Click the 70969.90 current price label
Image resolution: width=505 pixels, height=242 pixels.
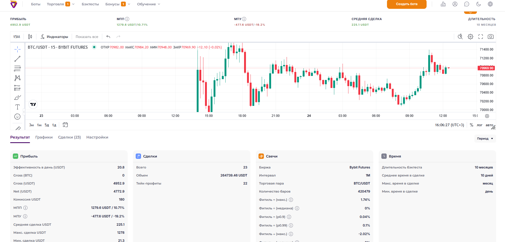(486, 68)
